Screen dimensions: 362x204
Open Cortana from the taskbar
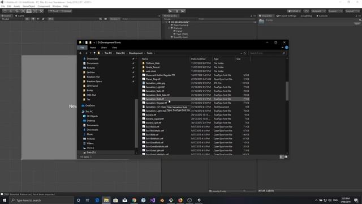(x=78, y=200)
